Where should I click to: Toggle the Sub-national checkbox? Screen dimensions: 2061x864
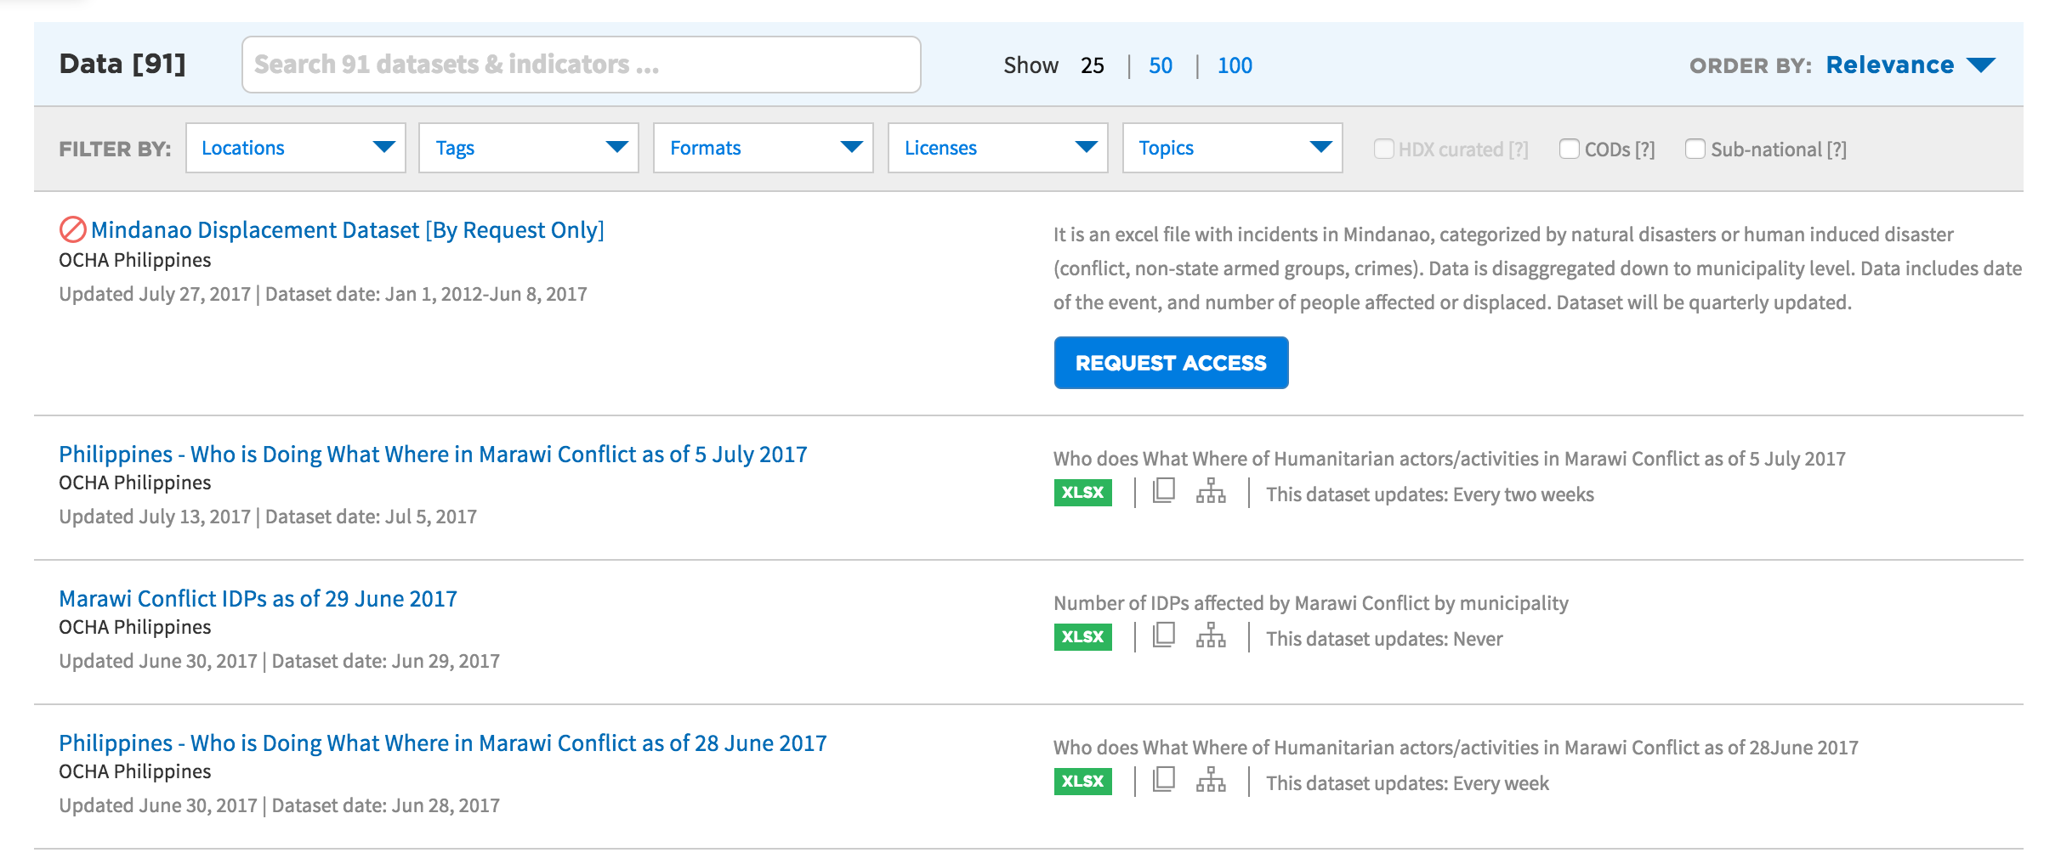click(1695, 150)
